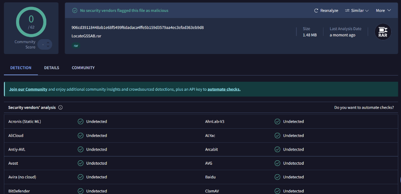Click the Baidu undetected checkmark icon

[278, 177]
